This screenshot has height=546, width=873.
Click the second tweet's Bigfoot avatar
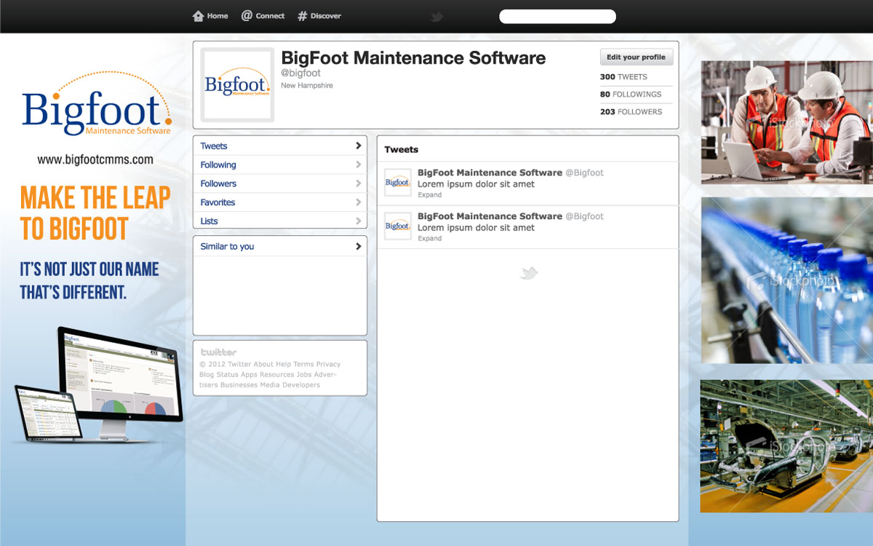(398, 226)
